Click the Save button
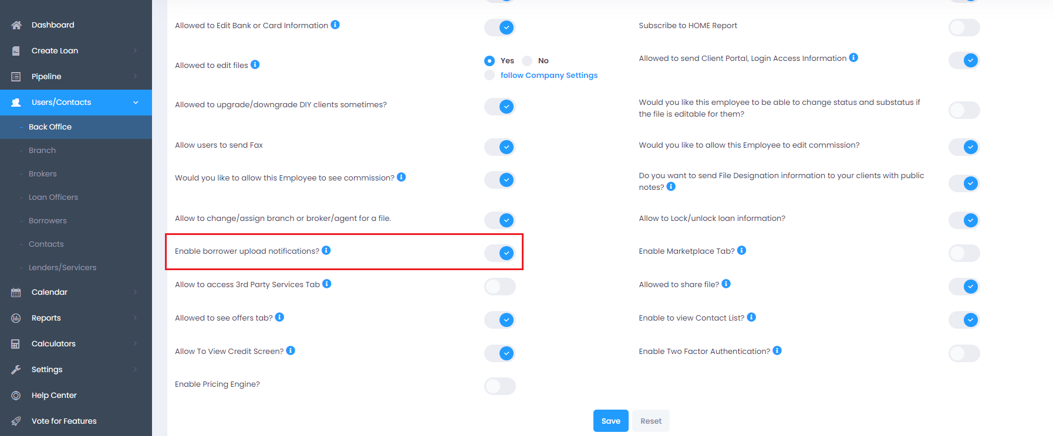 click(611, 421)
